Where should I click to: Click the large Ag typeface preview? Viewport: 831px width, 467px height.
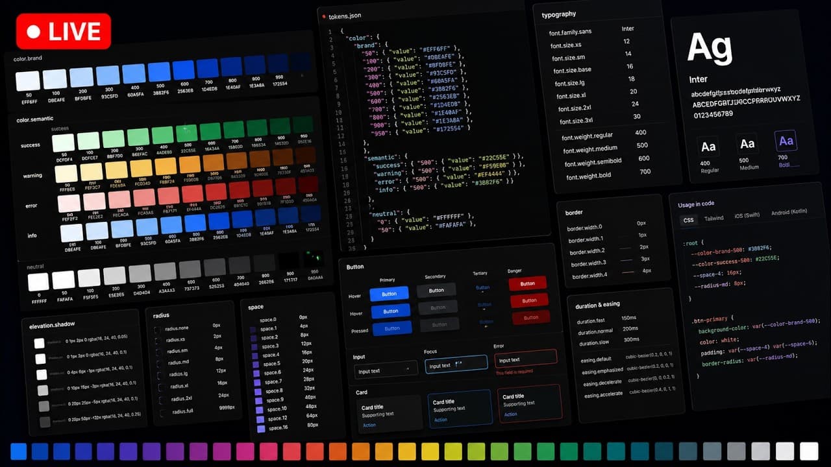[x=710, y=48]
